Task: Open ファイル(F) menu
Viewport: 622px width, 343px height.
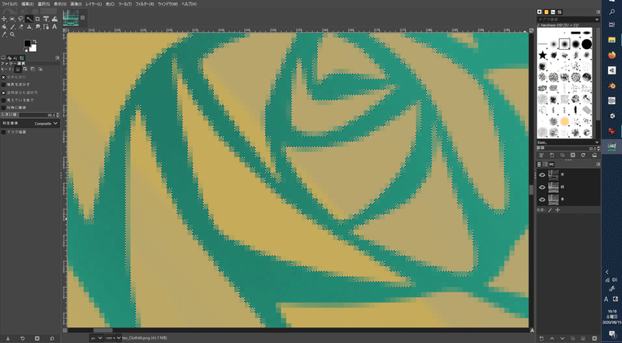Action: pyautogui.click(x=9, y=4)
